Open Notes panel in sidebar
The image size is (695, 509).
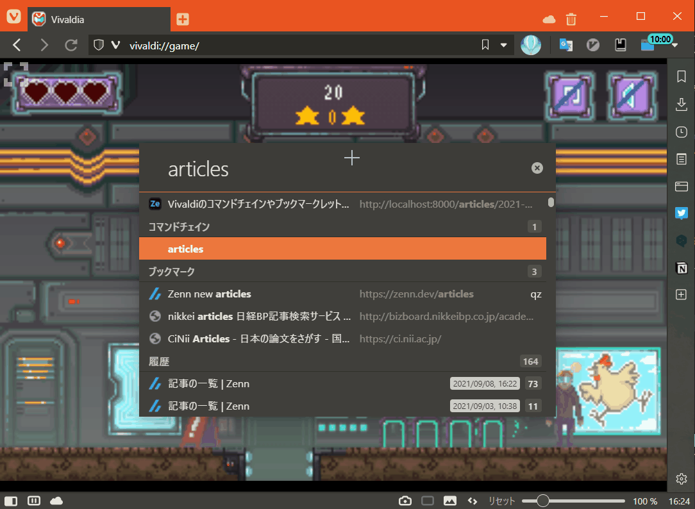point(682,159)
